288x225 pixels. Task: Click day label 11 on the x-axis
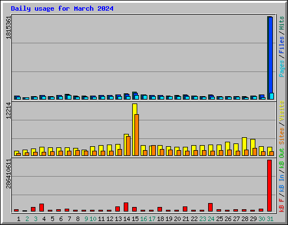pyautogui.click(x=101, y=219)
